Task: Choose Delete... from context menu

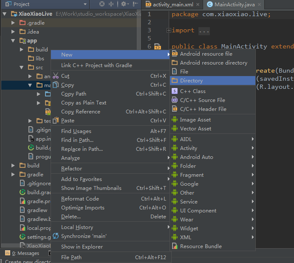Action: click(x=110, y=217)
